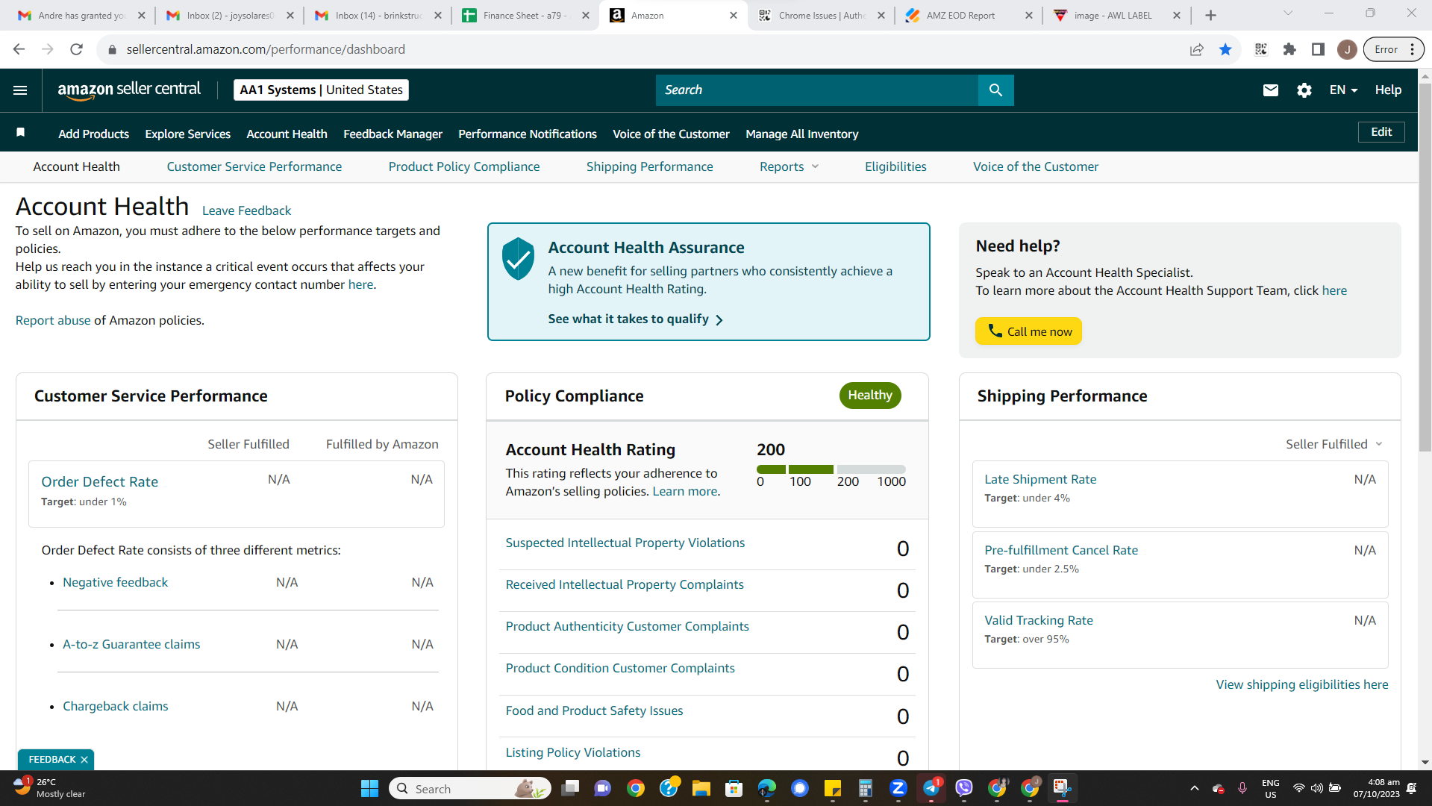Viewport: 1432px width, 806px height.
Task: Open the Valid Tracking Rate link
Action: [1039, 620]
